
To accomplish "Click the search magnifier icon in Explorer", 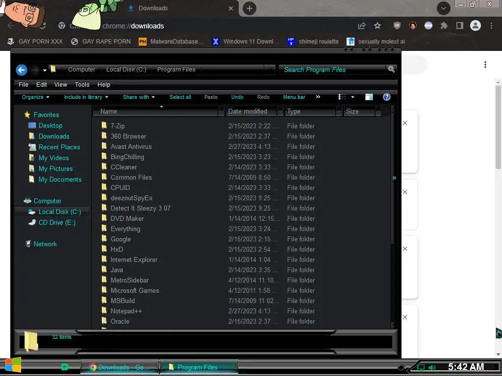I will pyautogui.click(x=391, y=70).
